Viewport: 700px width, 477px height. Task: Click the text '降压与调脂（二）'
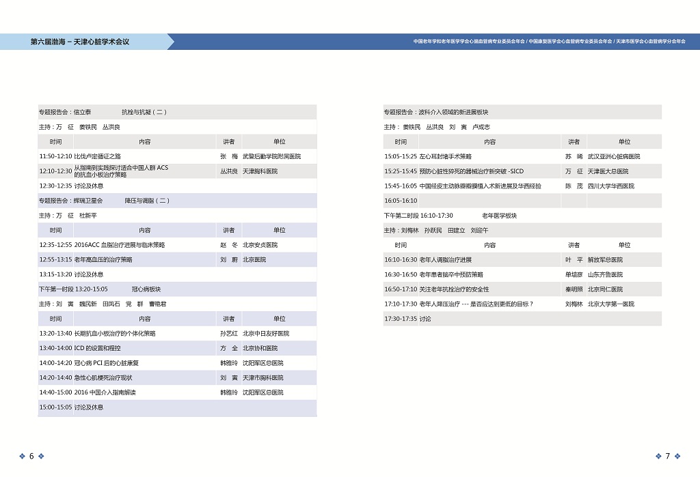click(x=147, y=201)
